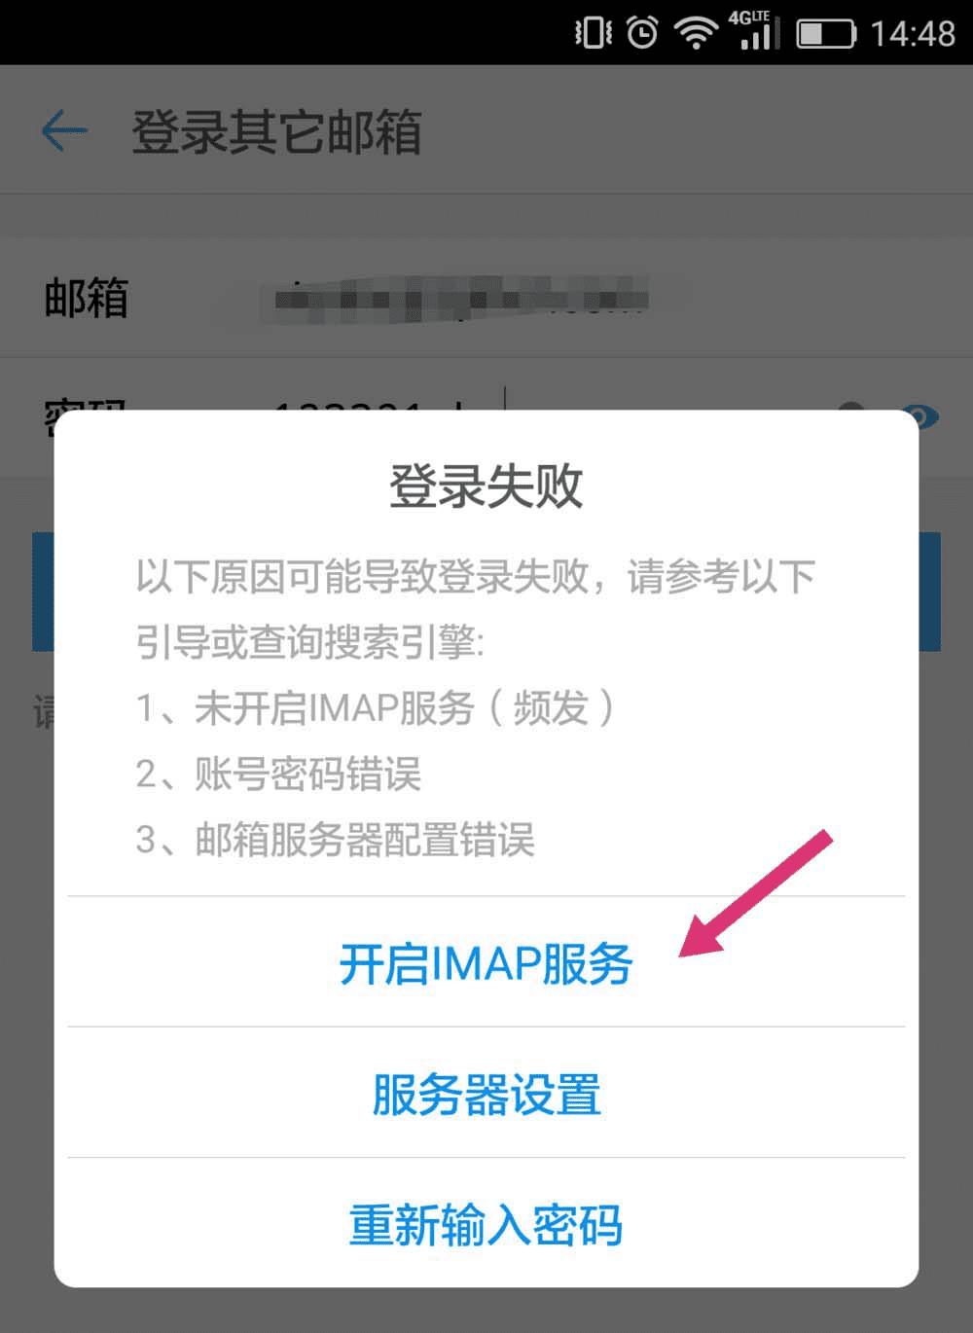Tap the pink arrow annotation
This screenshot has width=973, height=1333.
click(x=756, y=893)
